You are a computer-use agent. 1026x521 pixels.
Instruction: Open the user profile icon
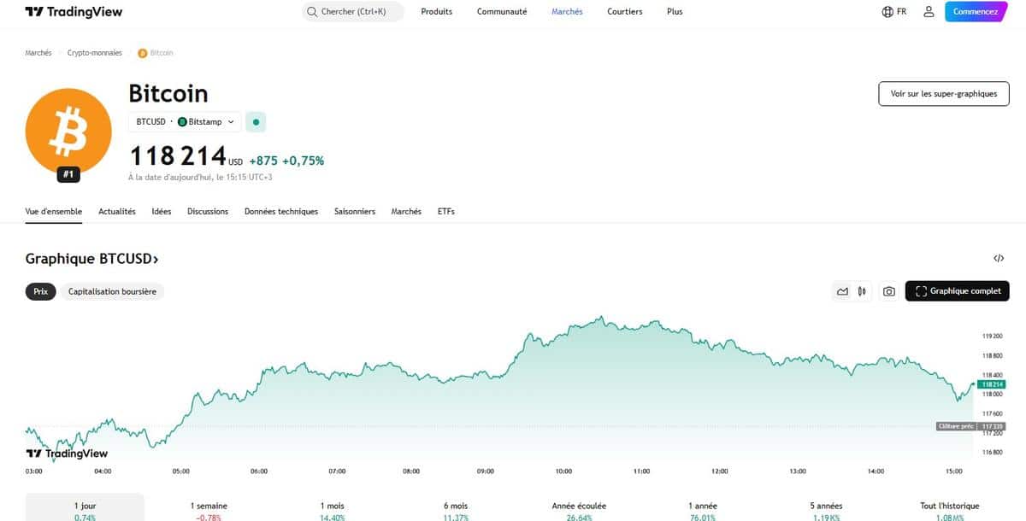coord(929,12)
